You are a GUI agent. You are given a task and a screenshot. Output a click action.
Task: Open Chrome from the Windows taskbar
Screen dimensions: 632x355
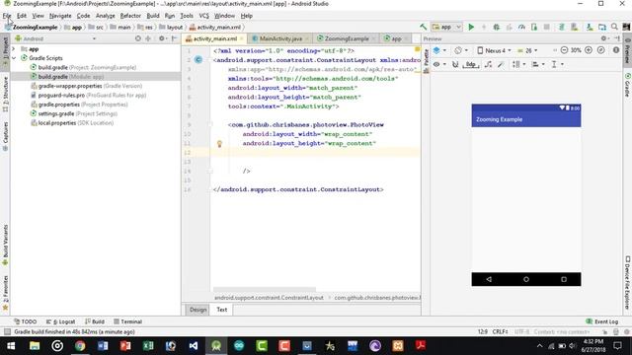[80, 345]
